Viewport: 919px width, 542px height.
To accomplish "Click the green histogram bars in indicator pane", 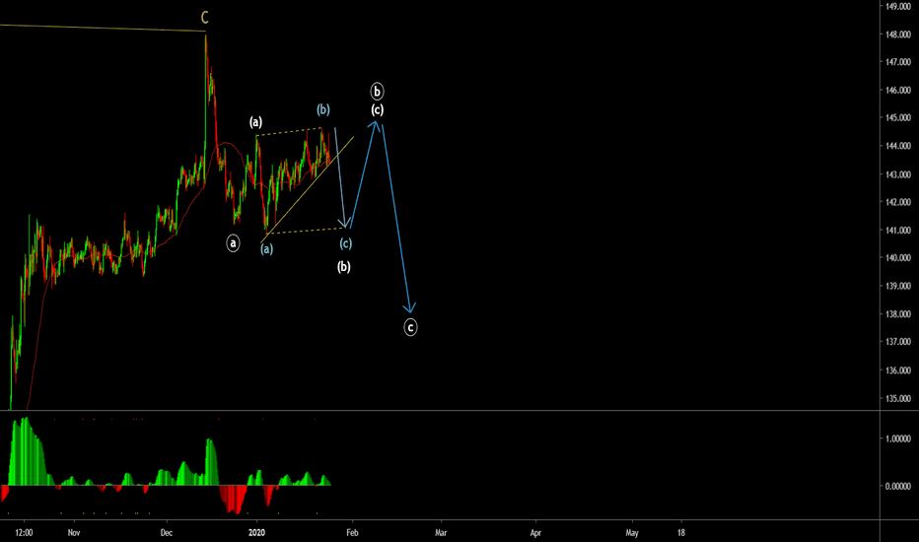I will (x=27, y=451).
